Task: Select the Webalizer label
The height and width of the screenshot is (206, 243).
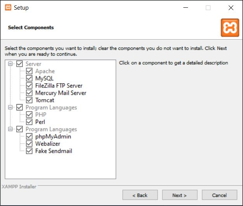Action: click(48, 144)
